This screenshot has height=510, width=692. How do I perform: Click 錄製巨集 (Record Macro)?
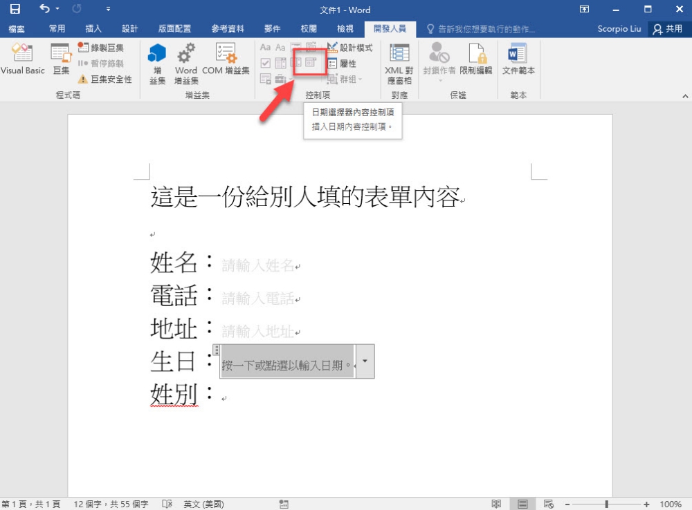click(100, 48)
